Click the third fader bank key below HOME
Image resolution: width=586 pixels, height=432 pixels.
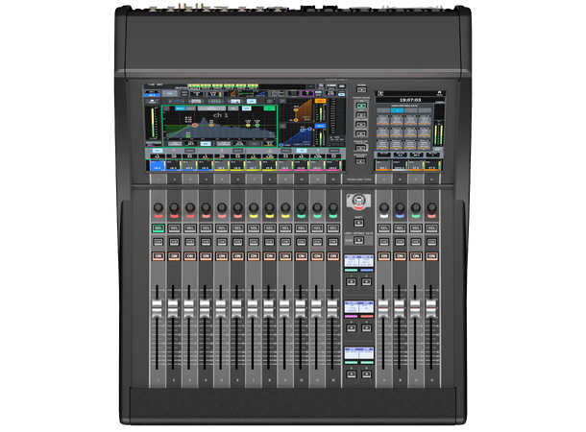coord(361,125)
